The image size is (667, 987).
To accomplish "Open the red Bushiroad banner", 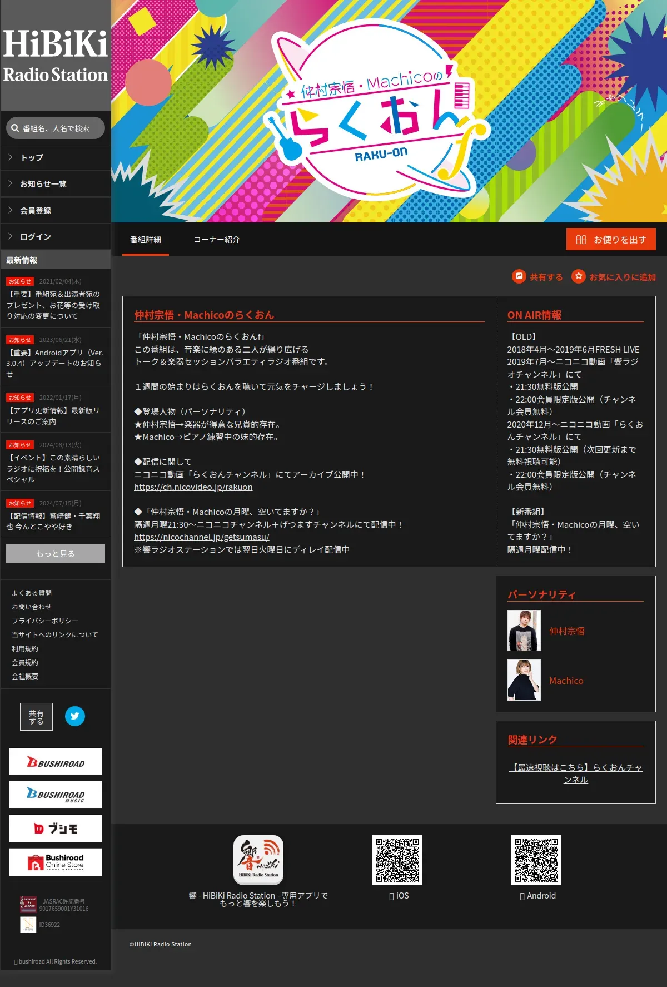I will (x=56, y=761).
